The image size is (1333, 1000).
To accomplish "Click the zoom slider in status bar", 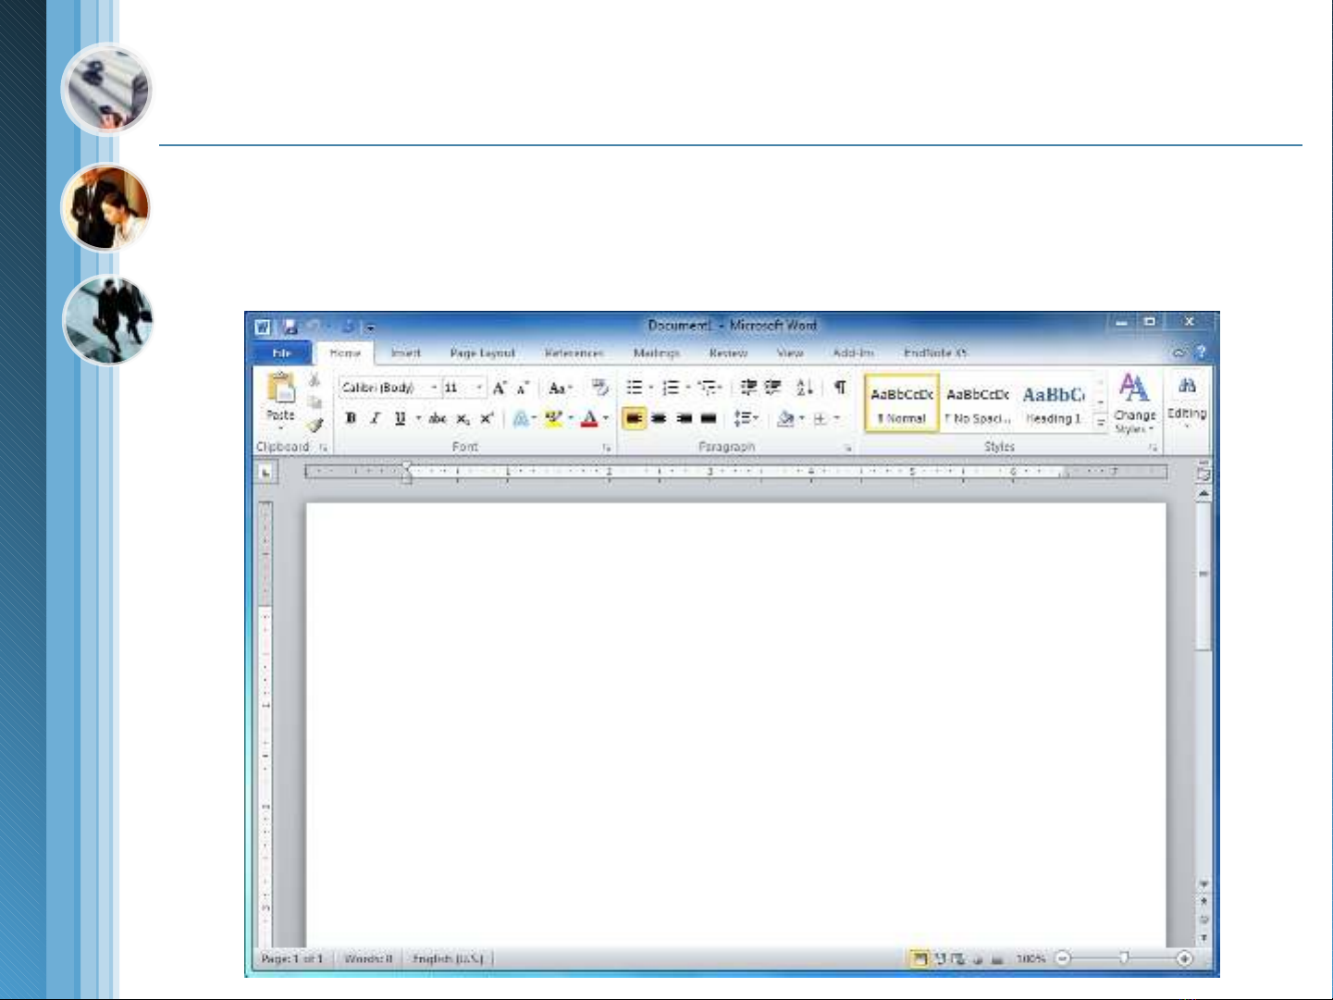I will [1124, 958].
